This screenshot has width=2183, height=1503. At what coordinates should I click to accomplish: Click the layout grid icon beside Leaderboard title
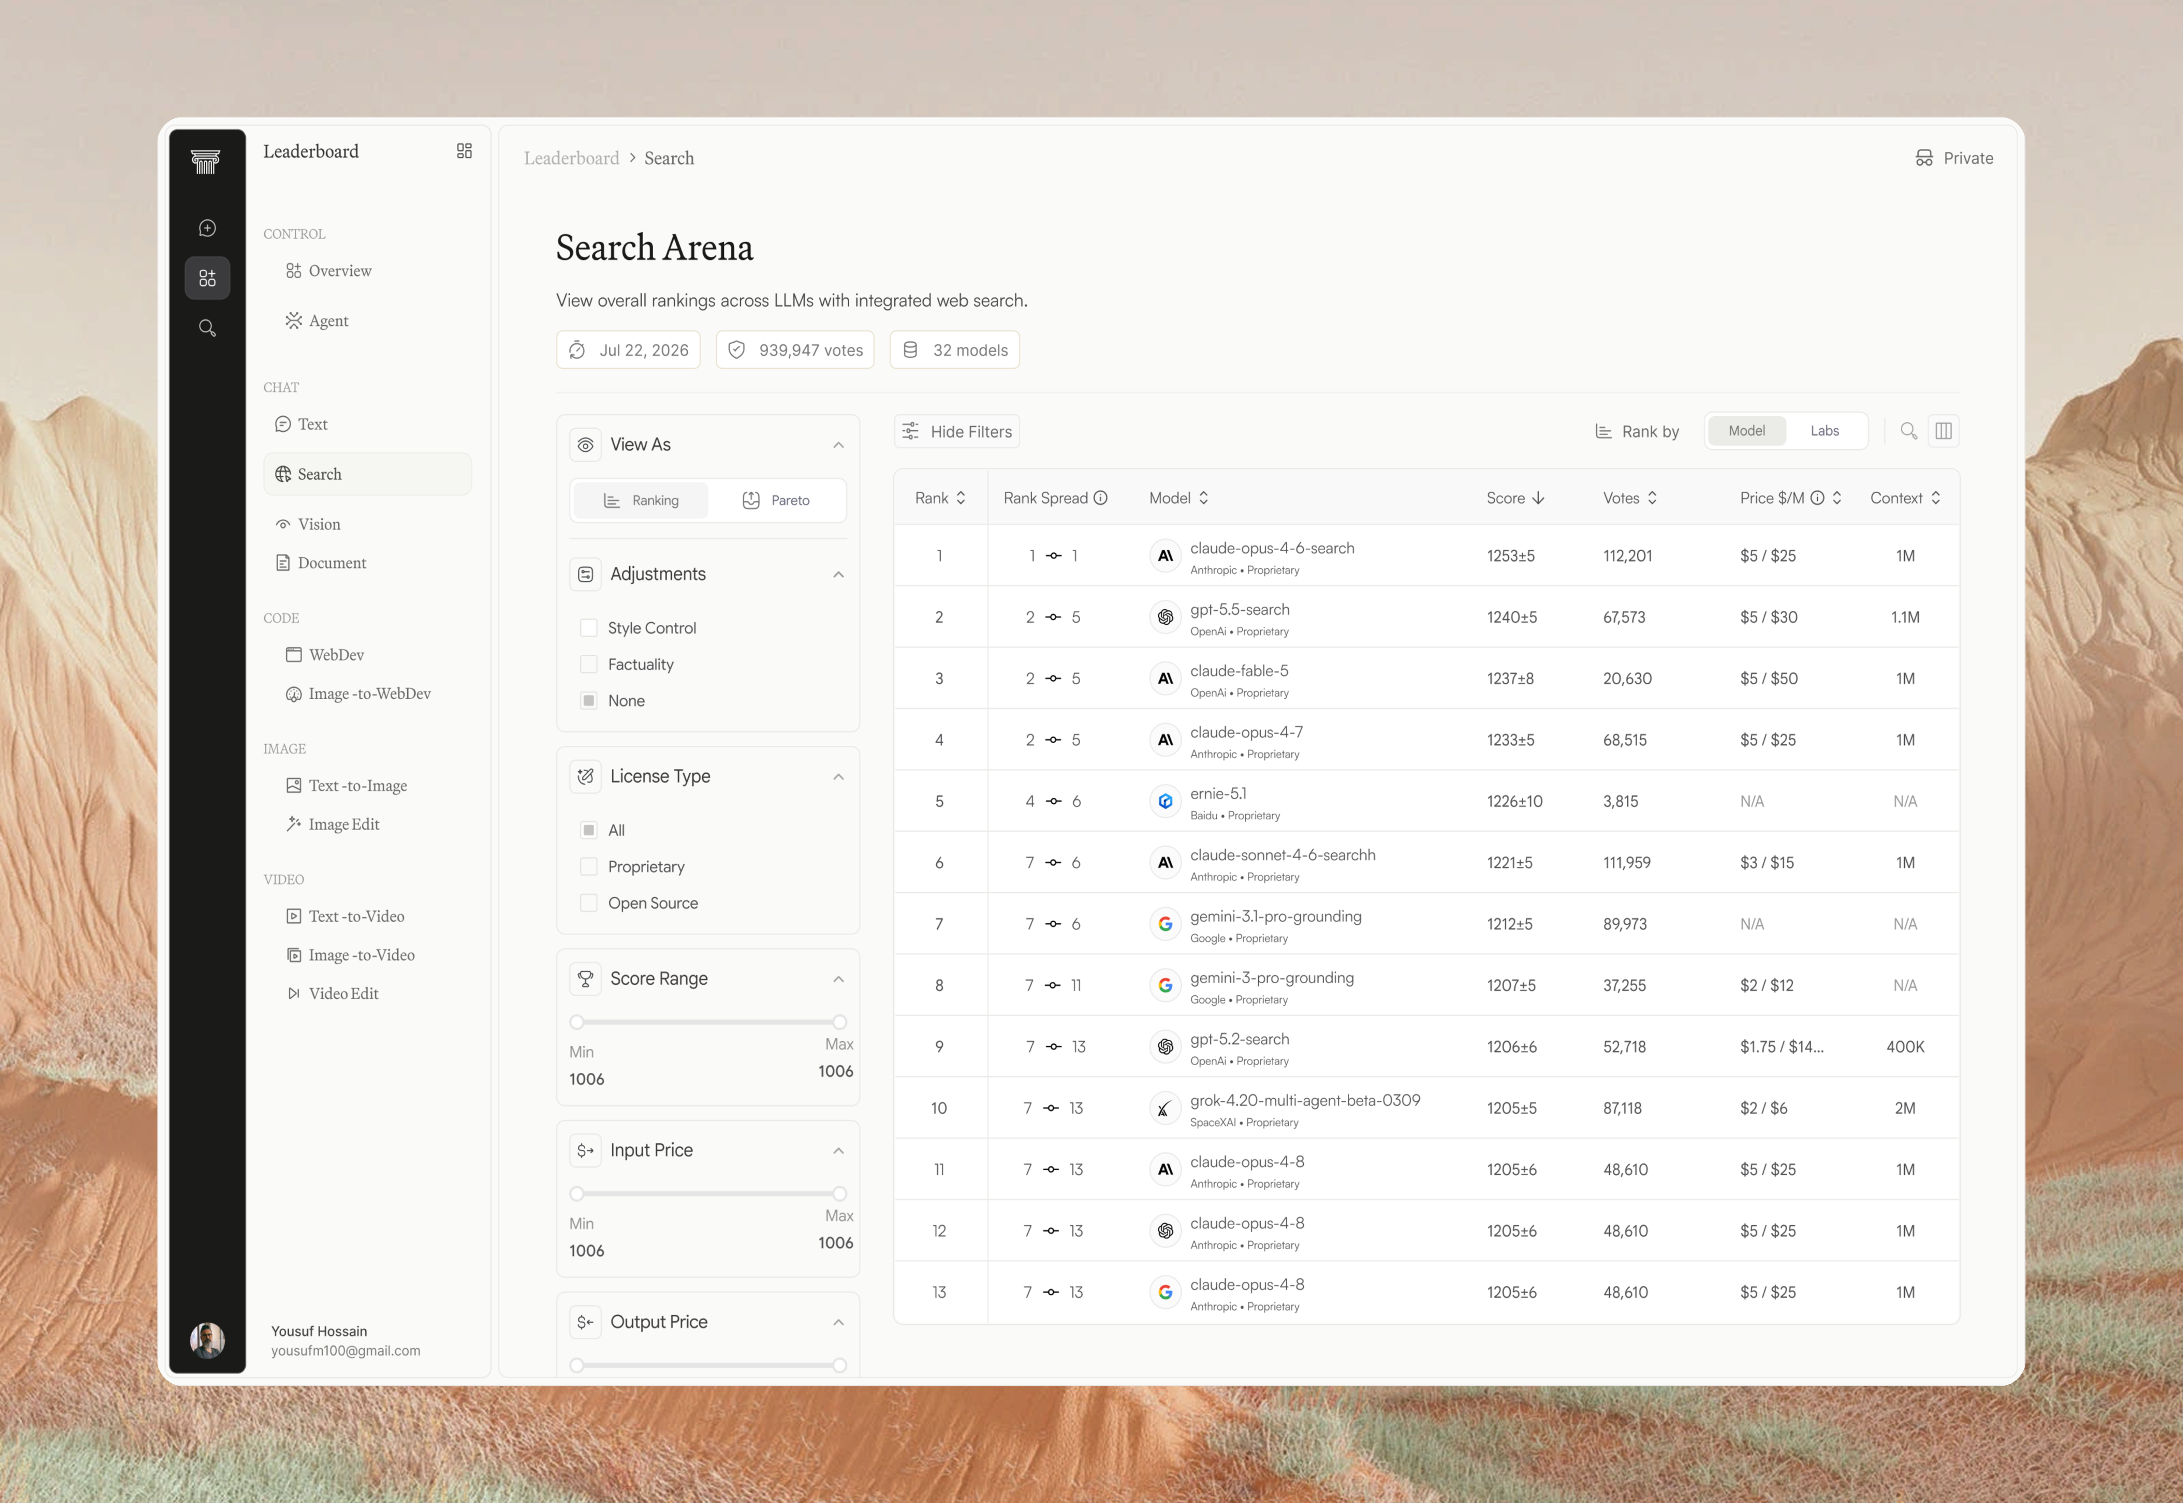tap(465, 151)
